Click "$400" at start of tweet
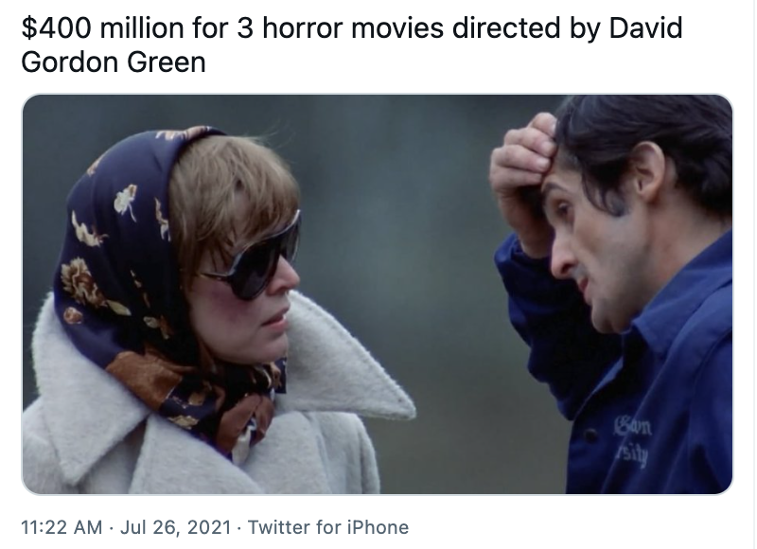757x549 pixels. tap(56, 27)
